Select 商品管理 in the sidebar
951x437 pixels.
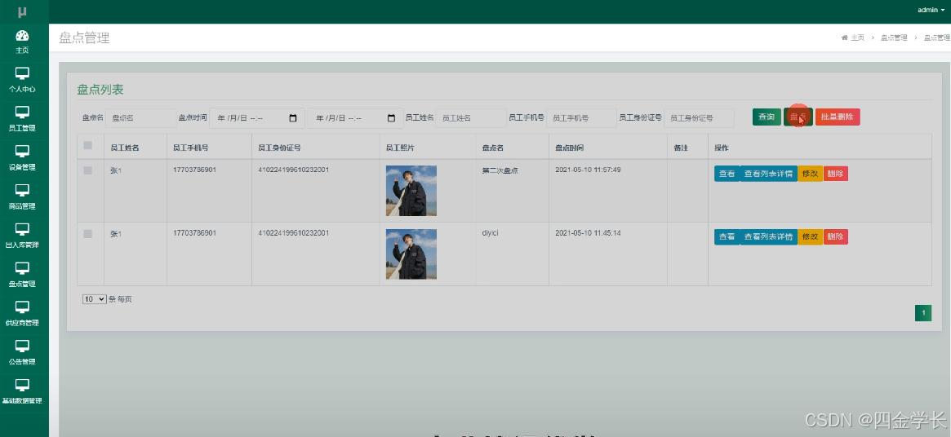[x=22, y=197]
